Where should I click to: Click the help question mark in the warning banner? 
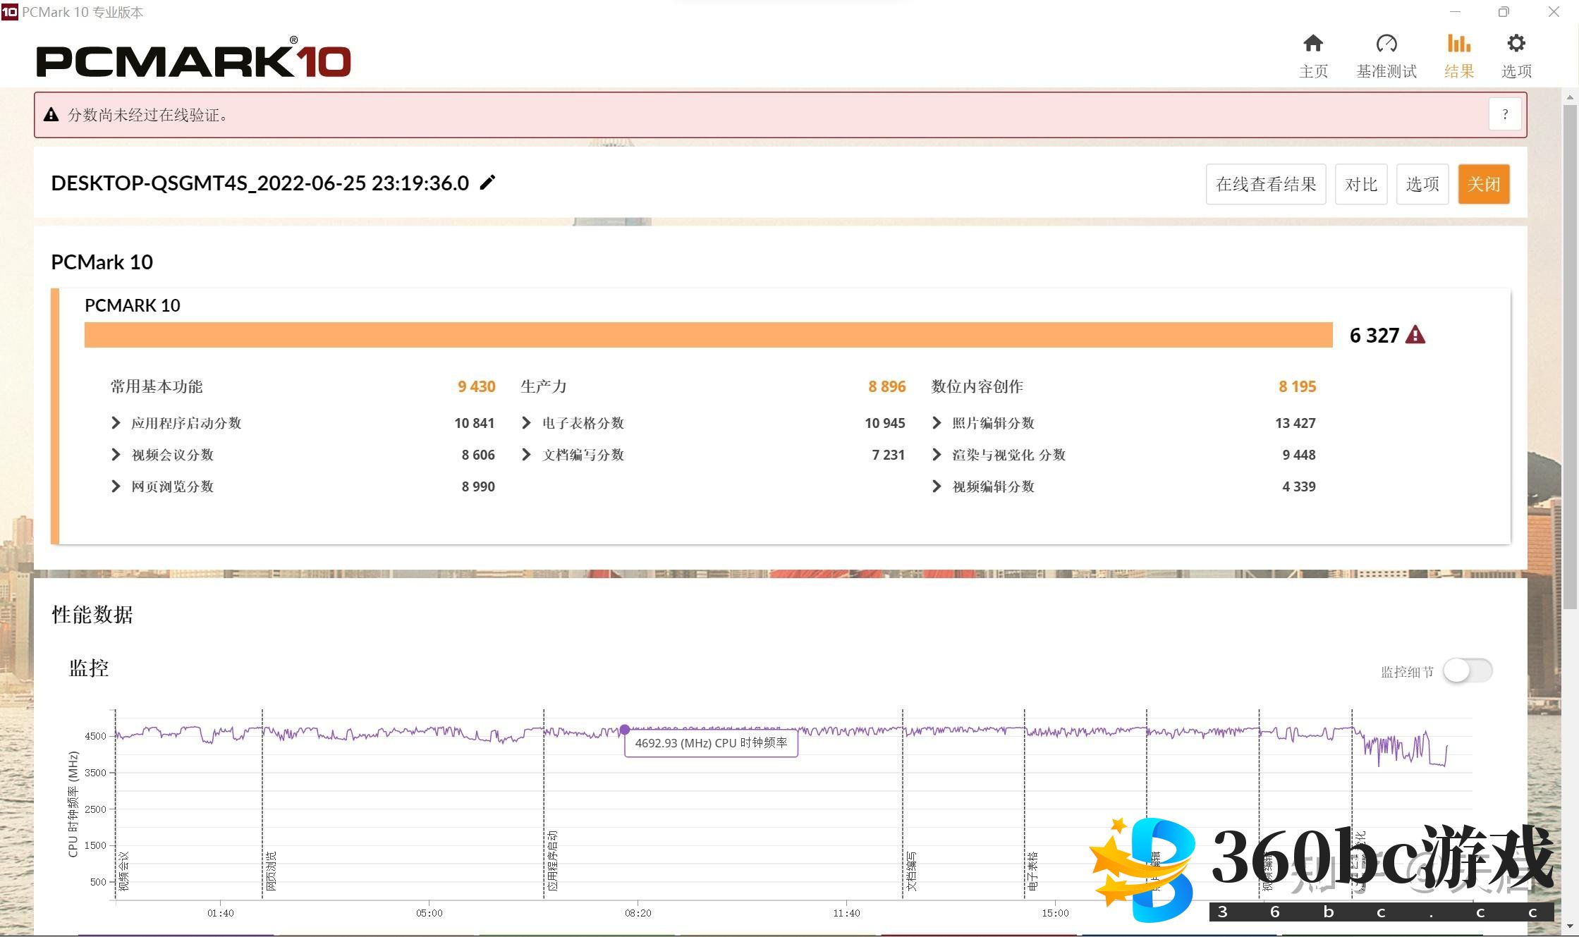[1505, 114]
